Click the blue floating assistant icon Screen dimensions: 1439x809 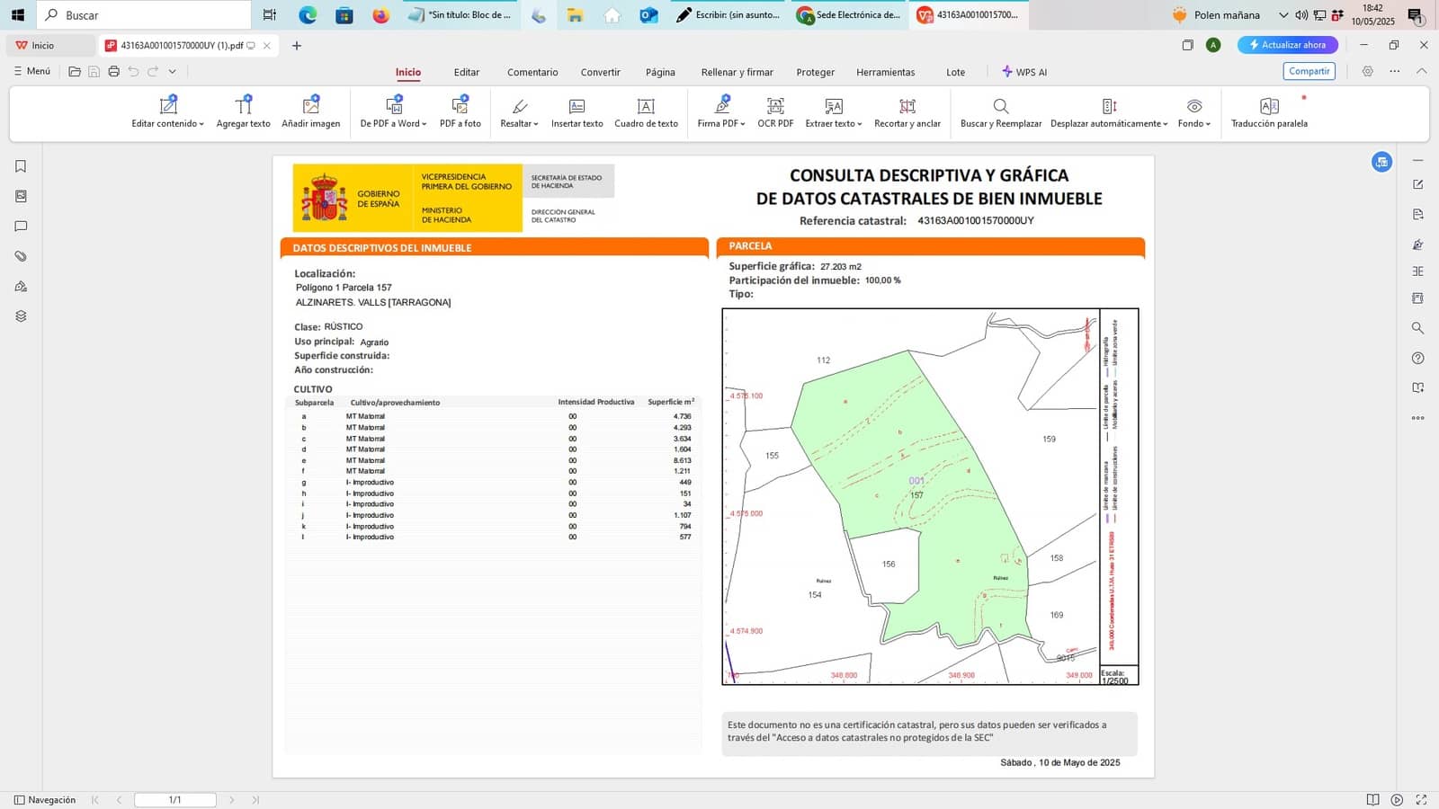(x=1381, y=162)
